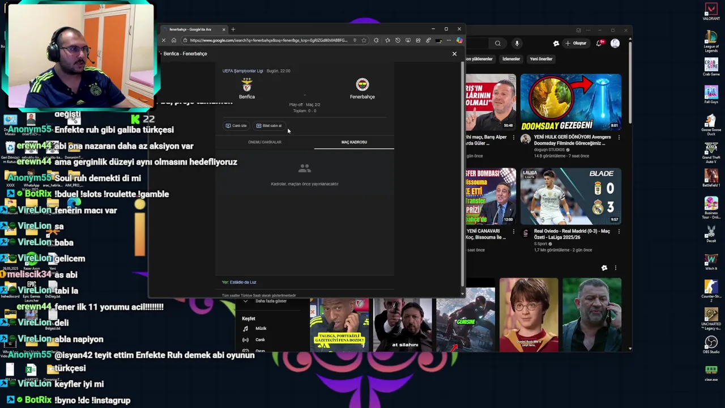
Task: Click YouTube search magnifier button
Action: 498,43
